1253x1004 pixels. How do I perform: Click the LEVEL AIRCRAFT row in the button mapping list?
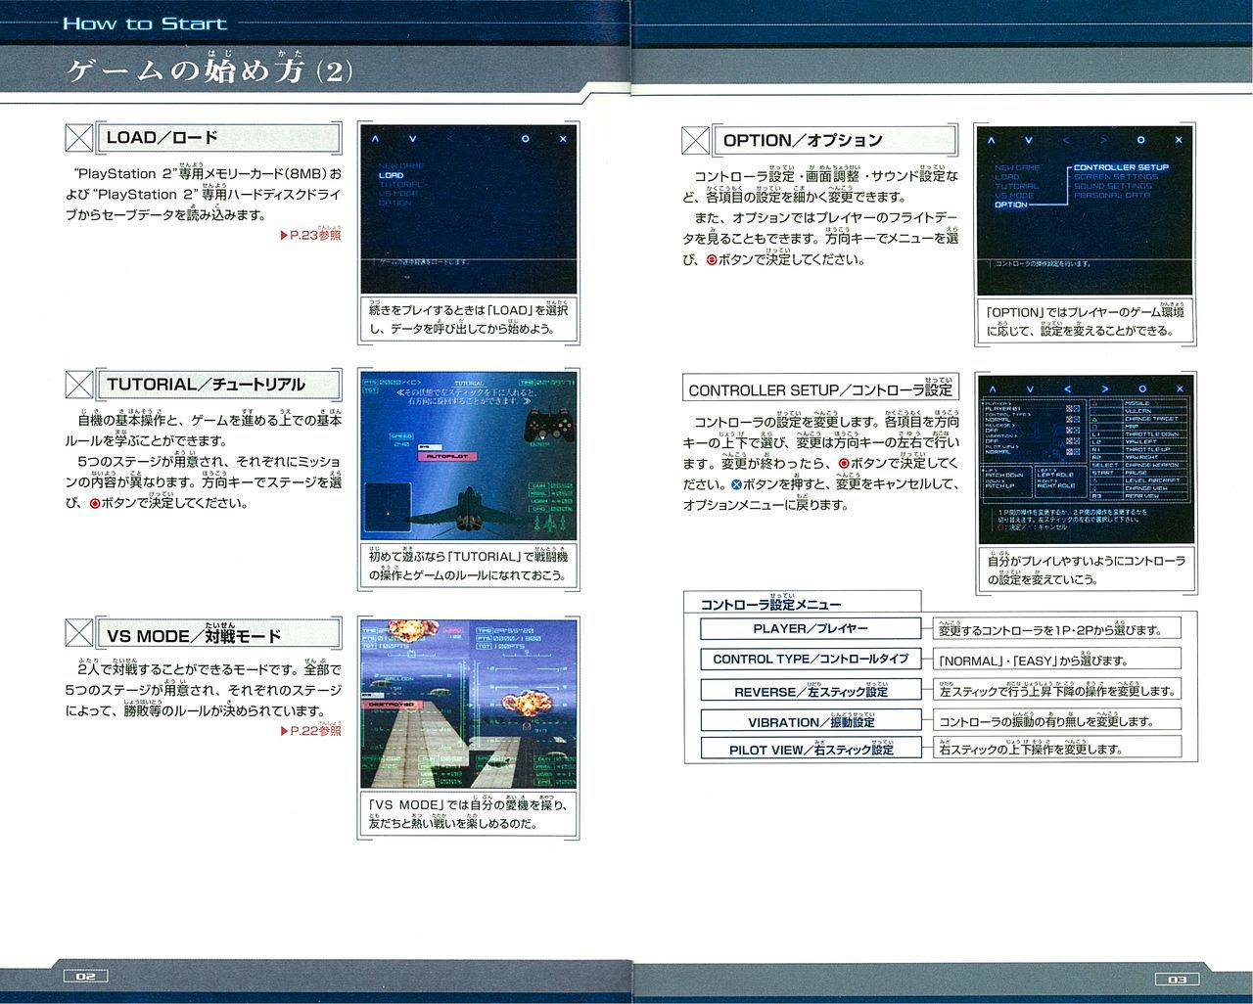[x=1138, y=480]
